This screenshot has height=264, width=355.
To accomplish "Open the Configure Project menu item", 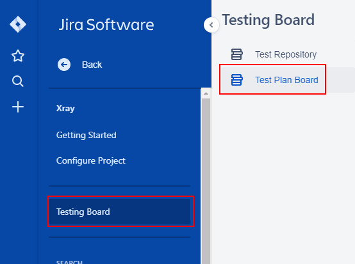I will (x=91, y=161).
